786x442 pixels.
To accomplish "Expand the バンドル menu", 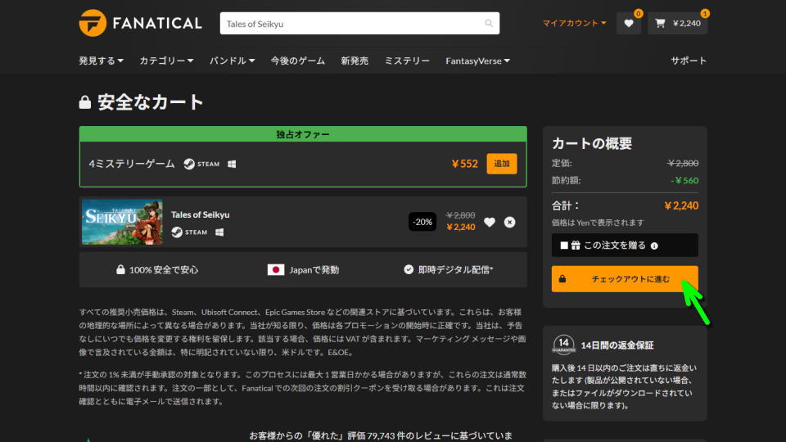I will coord(232,61).
